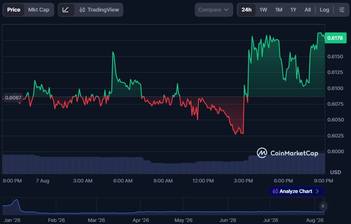Click the TradingView candlestick icon
The width and height of the screenshot is (351, 224).
pos(82,10)
